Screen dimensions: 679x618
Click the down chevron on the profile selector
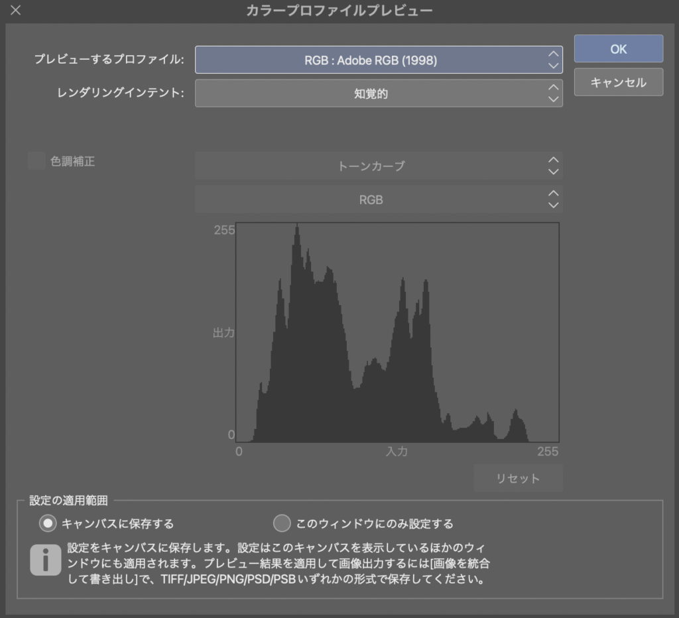pos(553,65)
